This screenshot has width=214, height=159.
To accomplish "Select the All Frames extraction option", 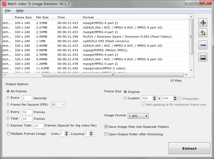I will 8,91.
